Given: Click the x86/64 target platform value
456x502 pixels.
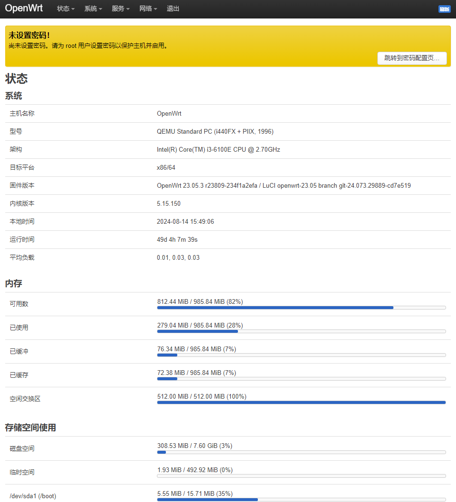Looking at the screenshot, I should coord(166,167).
